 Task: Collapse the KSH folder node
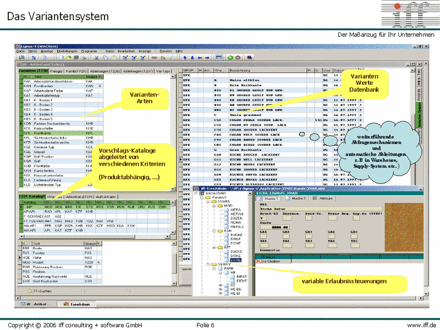point(214,230)
